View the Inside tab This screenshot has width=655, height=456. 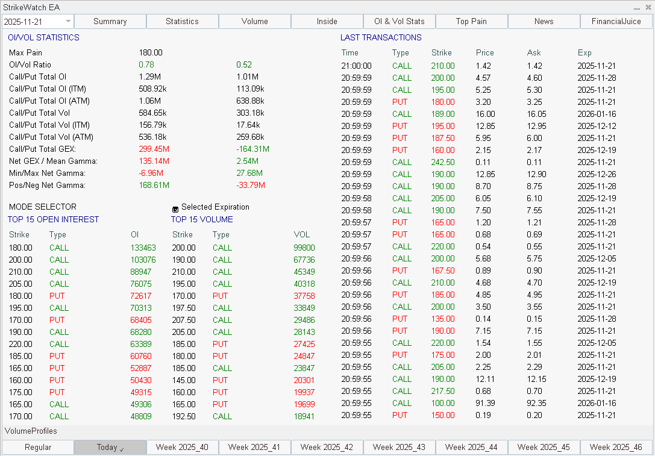coord(327,21)
